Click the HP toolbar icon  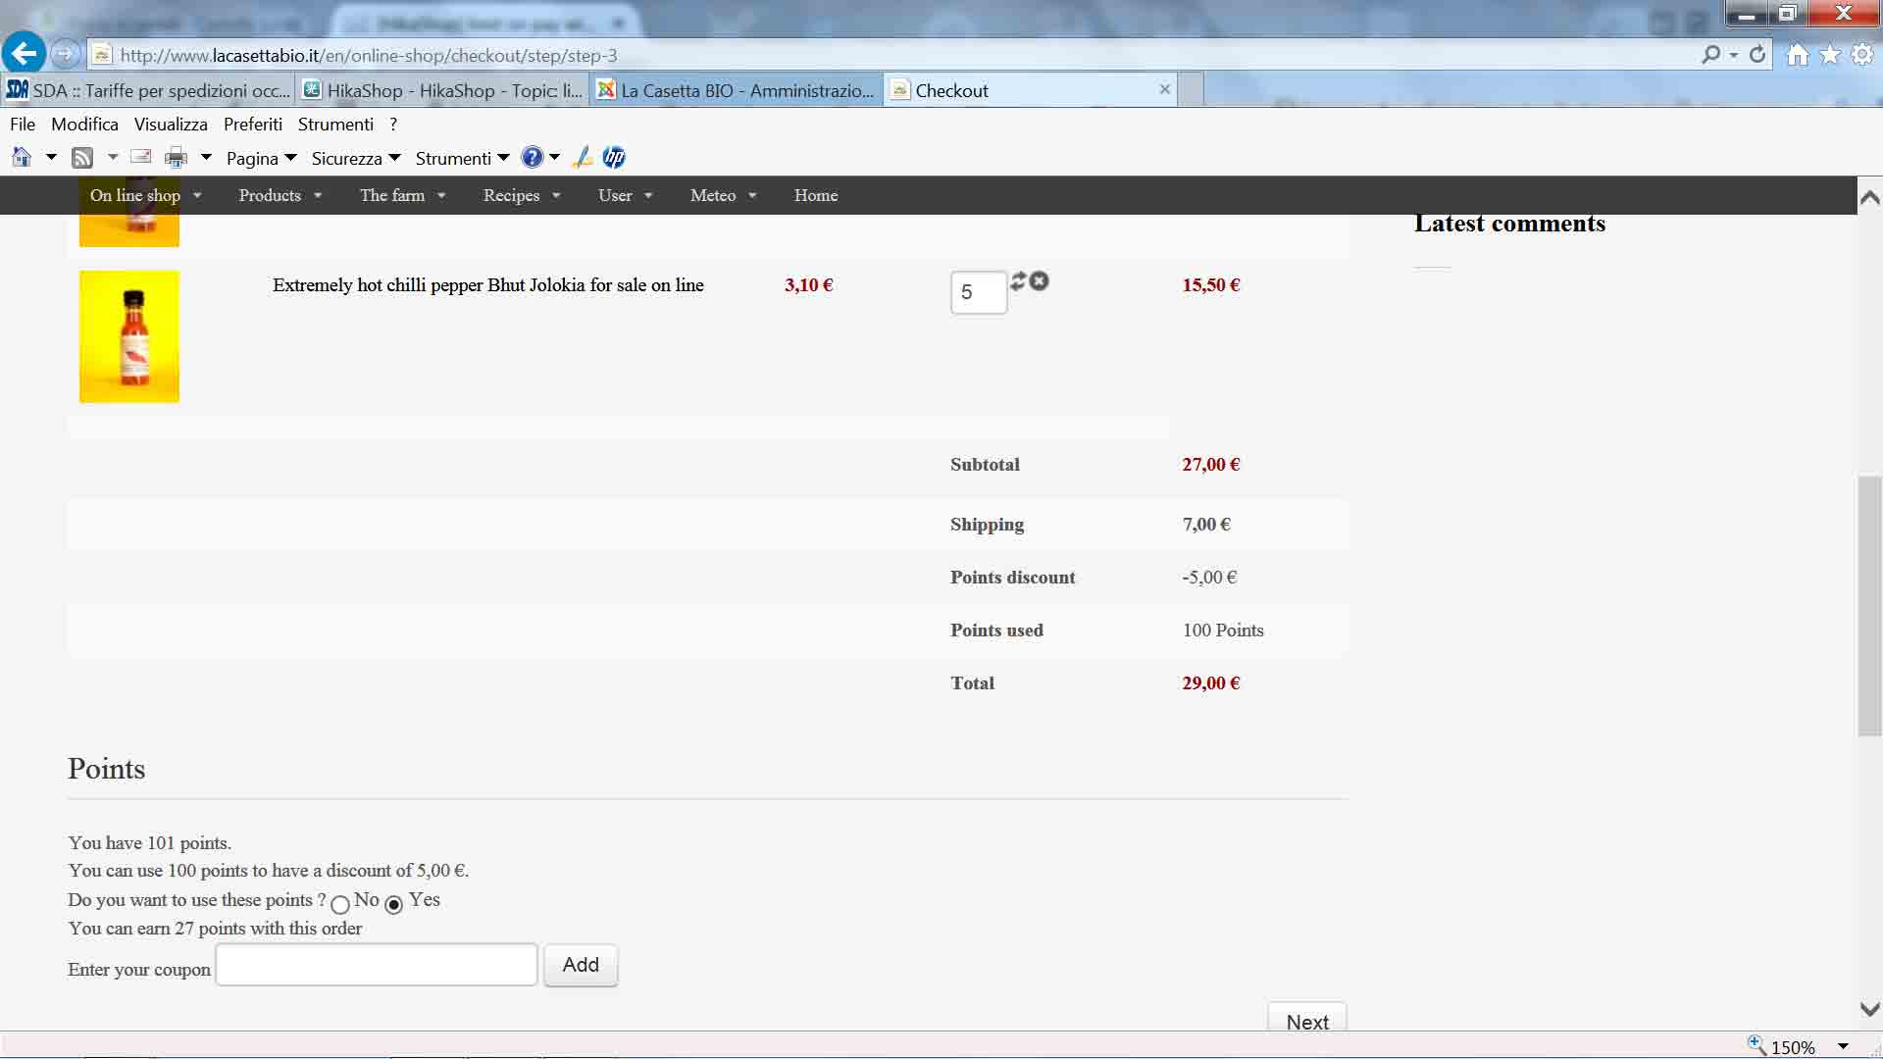[614, 158]
